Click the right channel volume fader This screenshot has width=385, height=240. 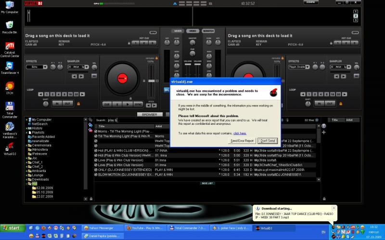click(197, 64)
